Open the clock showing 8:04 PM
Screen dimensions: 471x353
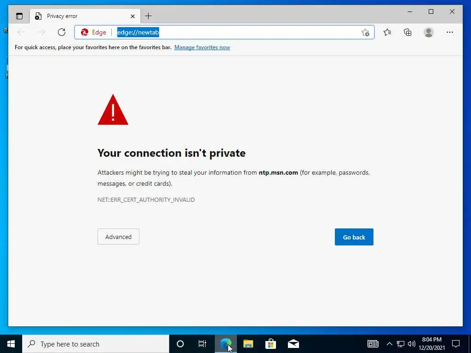click(x=432, y=344)
